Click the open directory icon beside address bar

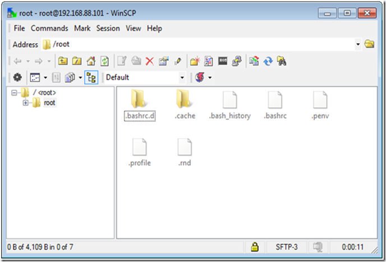369,44
